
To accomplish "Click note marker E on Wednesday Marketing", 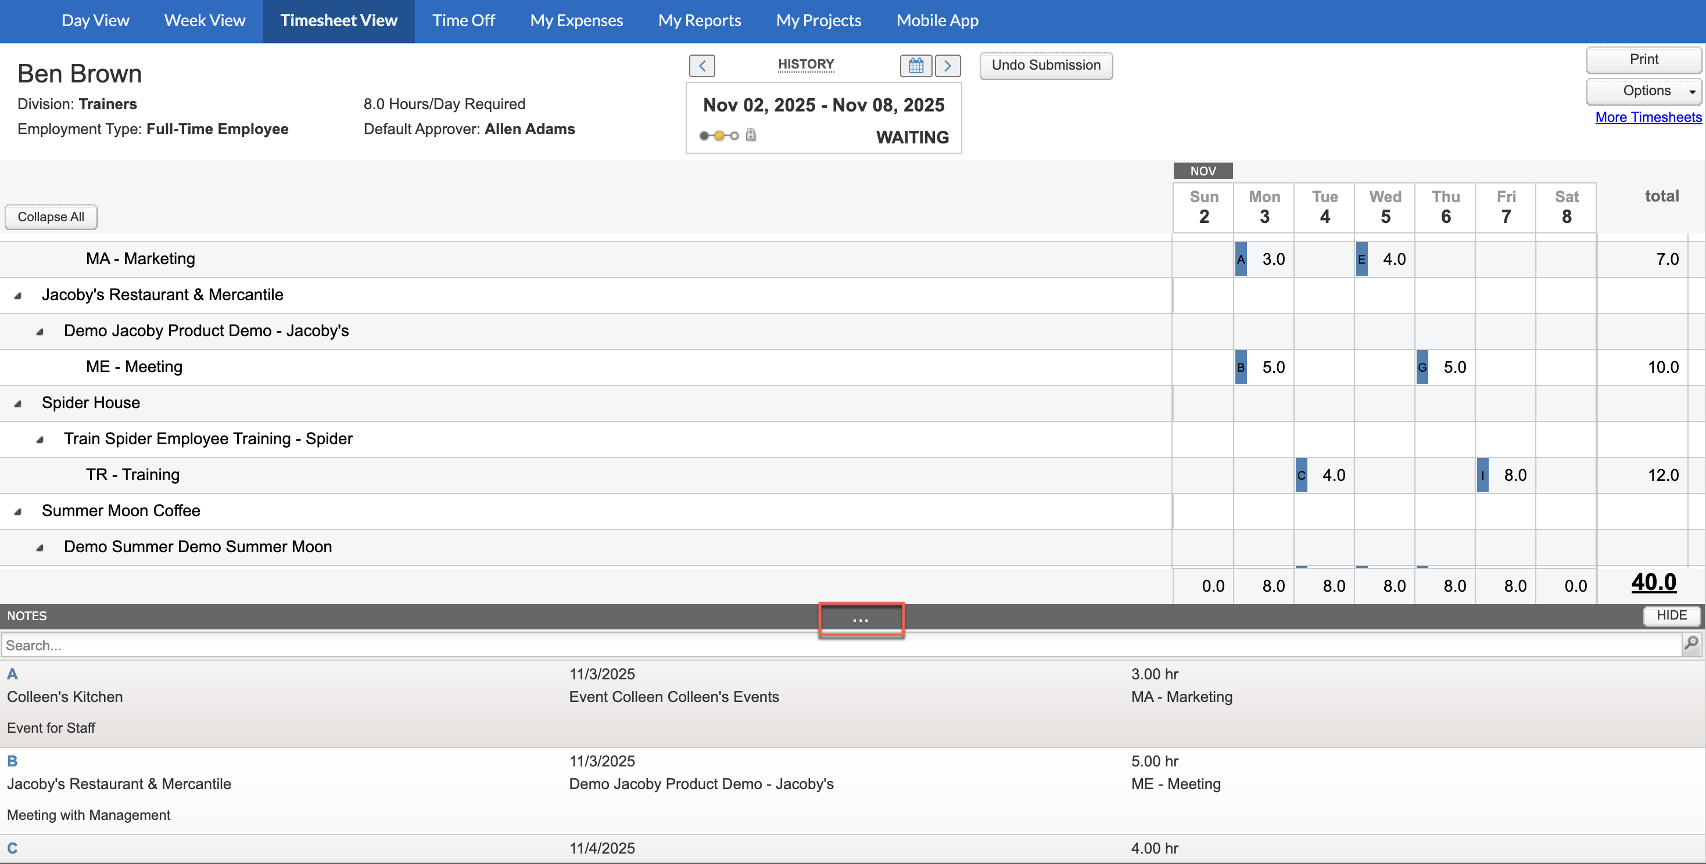I will (x=1361, y=260).
